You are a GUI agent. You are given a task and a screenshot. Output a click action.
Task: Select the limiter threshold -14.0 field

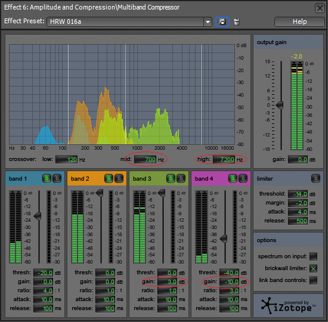tap(298, 194)
